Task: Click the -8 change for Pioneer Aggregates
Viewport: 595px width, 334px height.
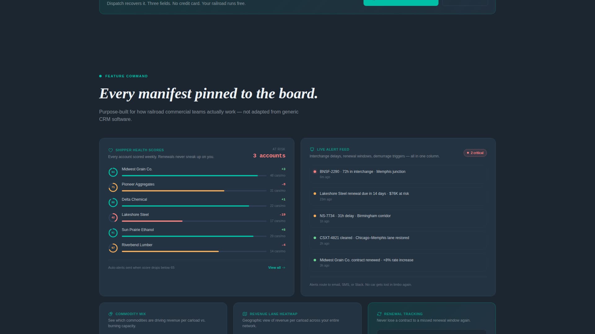Action: click(284, 184)
